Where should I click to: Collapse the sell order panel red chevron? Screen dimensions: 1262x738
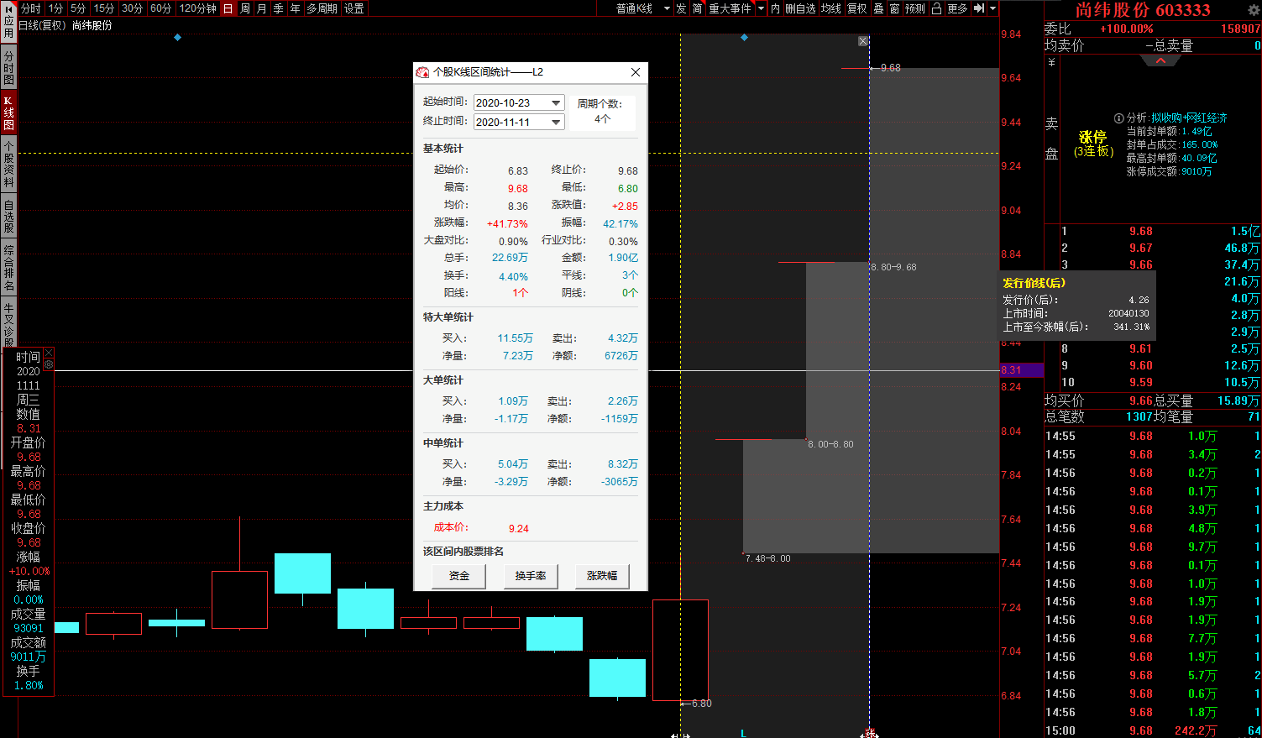1160,60
